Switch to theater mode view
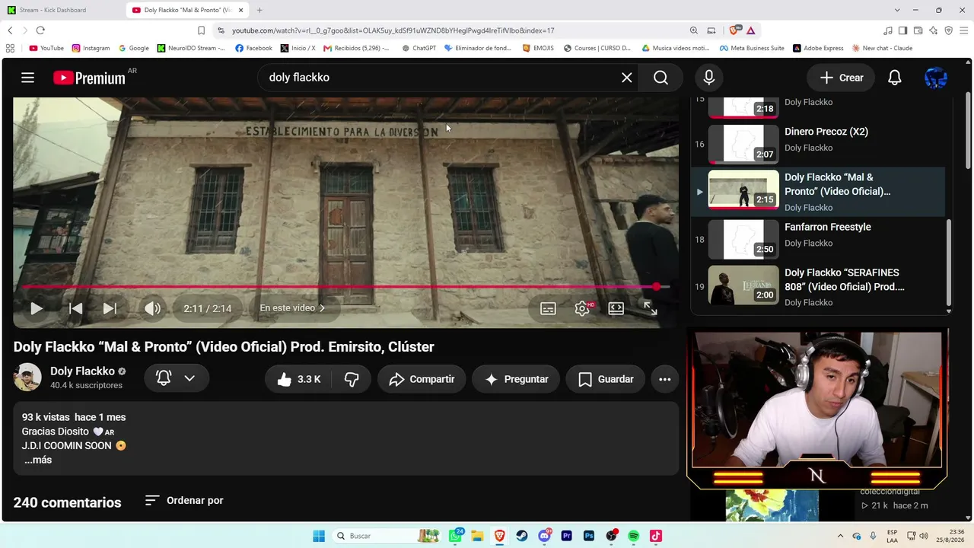This screenshot has height=548, width=974. pyautogui.click(x=616, y=308)
